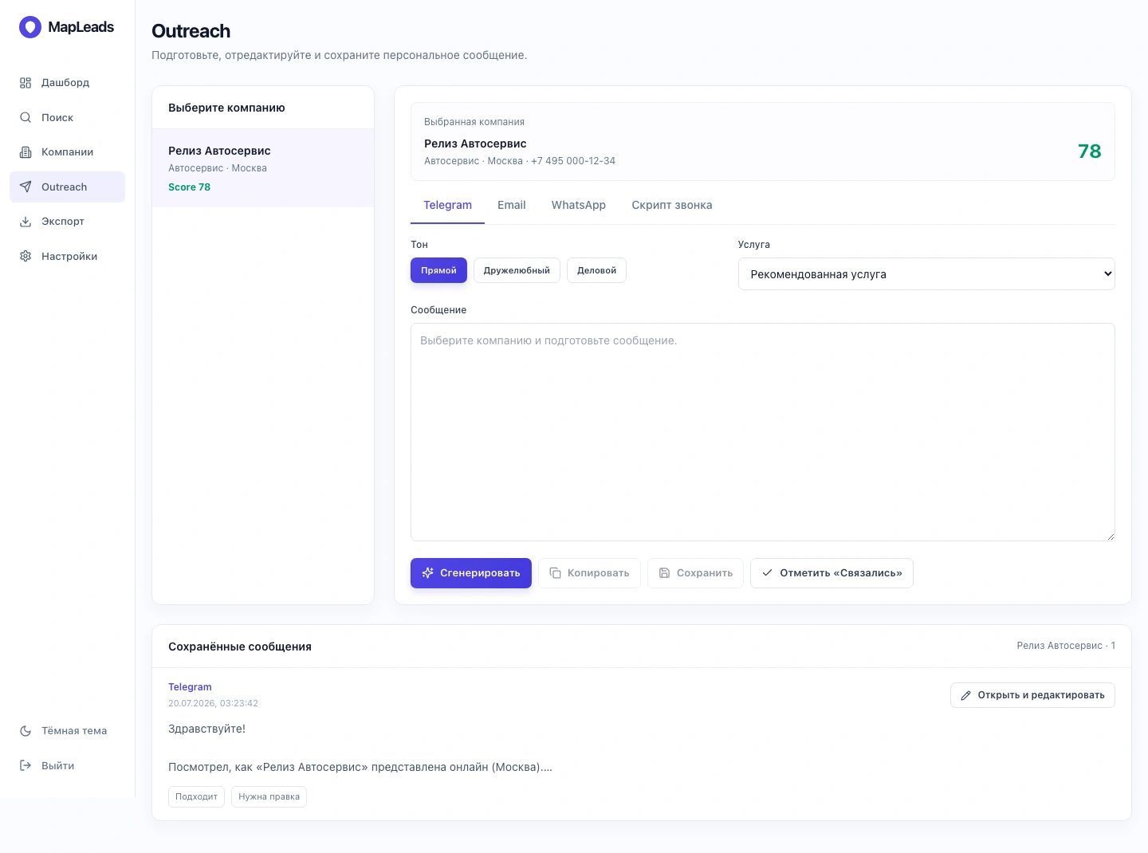Click the phone text +7 495 000-12-34
The image size is (1148, 853).
coord(573,161)
